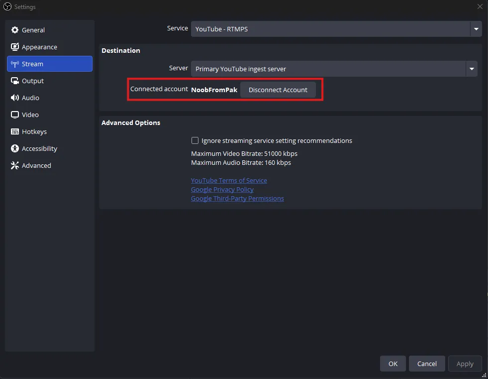Screen dimensions: 488x379
Task: Open the Google Third-Party Permissions link
Action: coord(237,198)
